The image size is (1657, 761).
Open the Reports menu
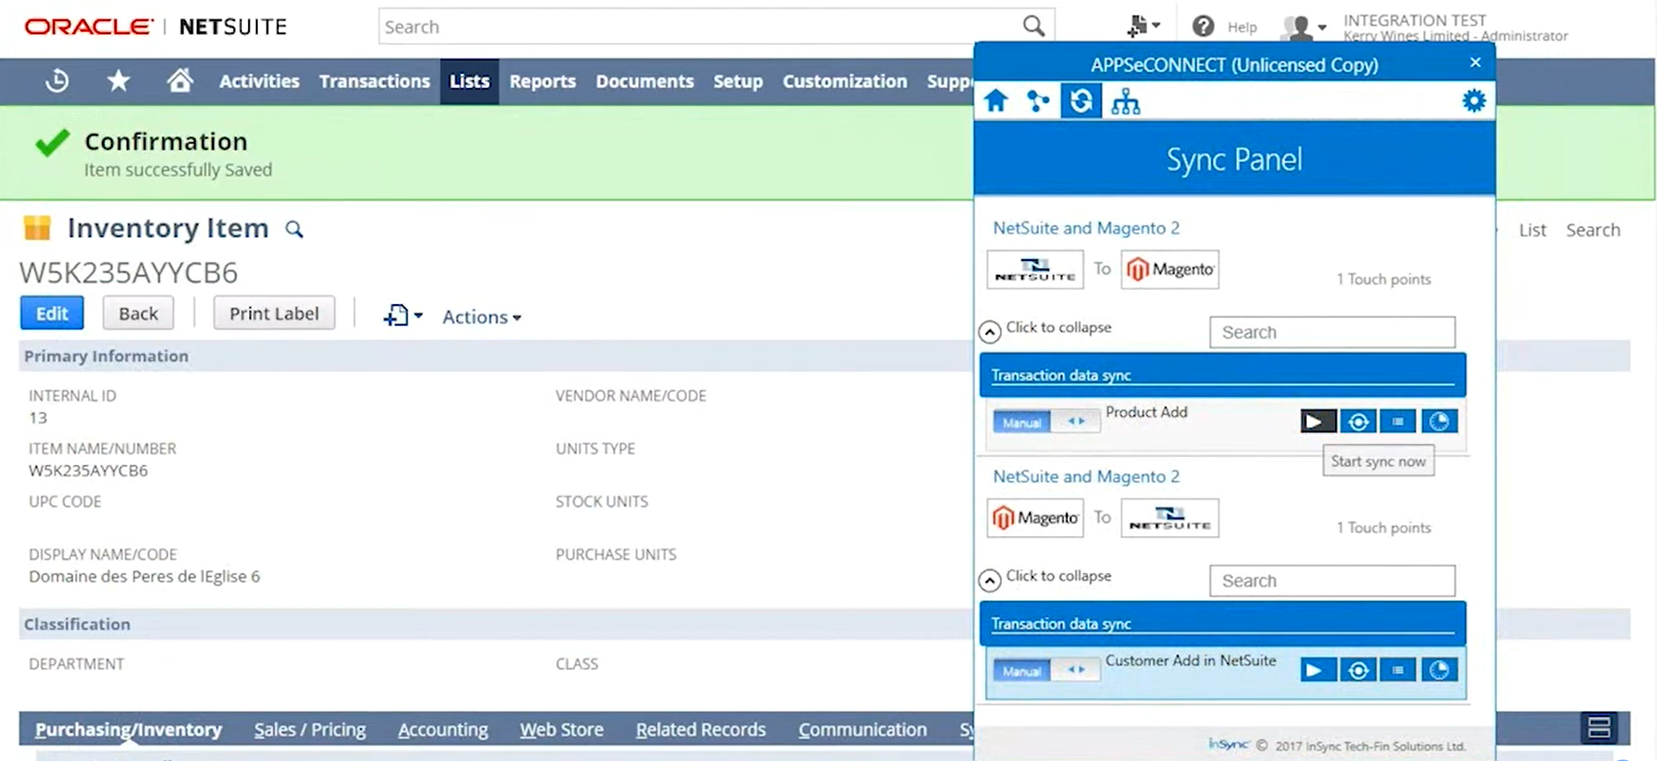tap(543, 81)
